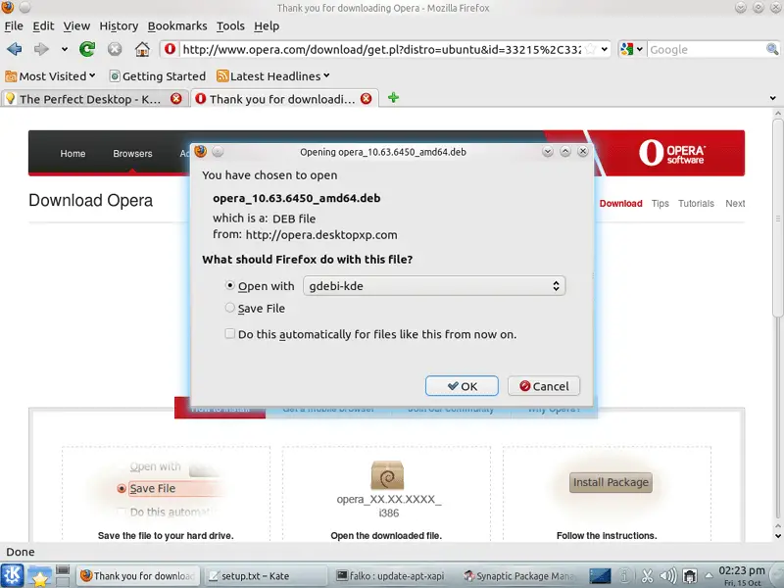Click the Opera Software logo on the page
The height and width of the screenshot is (588, 784).
pos(671,153)
